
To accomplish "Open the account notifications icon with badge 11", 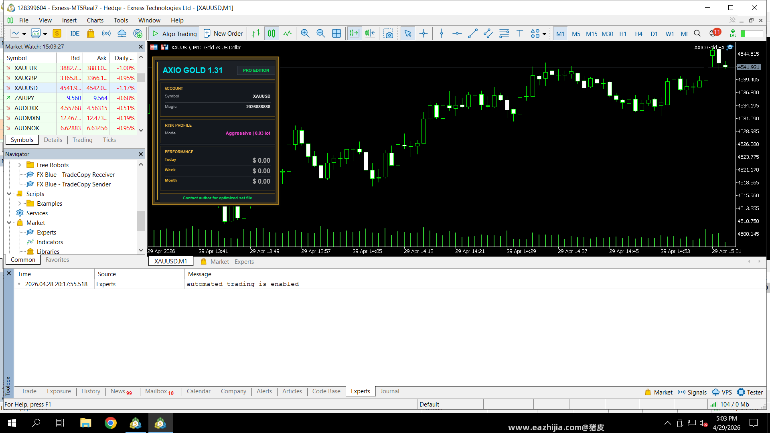I will (715, 33).
